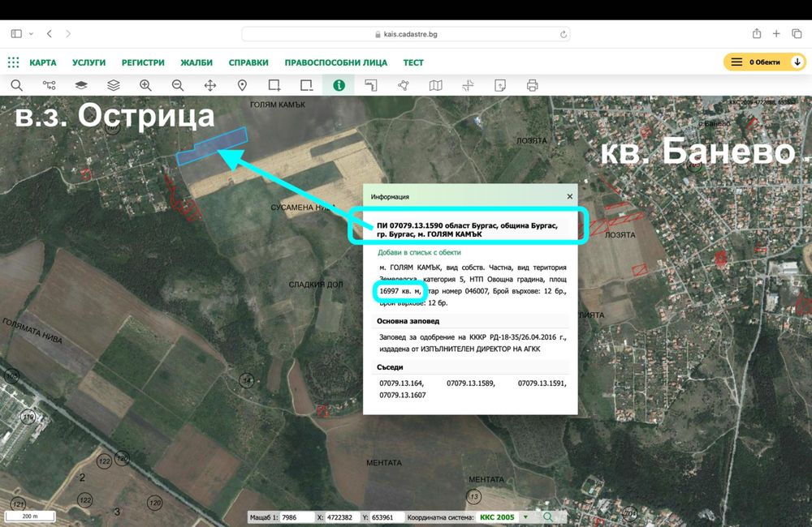This screenshot has height=527, width=812.
Task: Expand the КК� 2005 coordinate system dropdown
Action: pos(525,517)
